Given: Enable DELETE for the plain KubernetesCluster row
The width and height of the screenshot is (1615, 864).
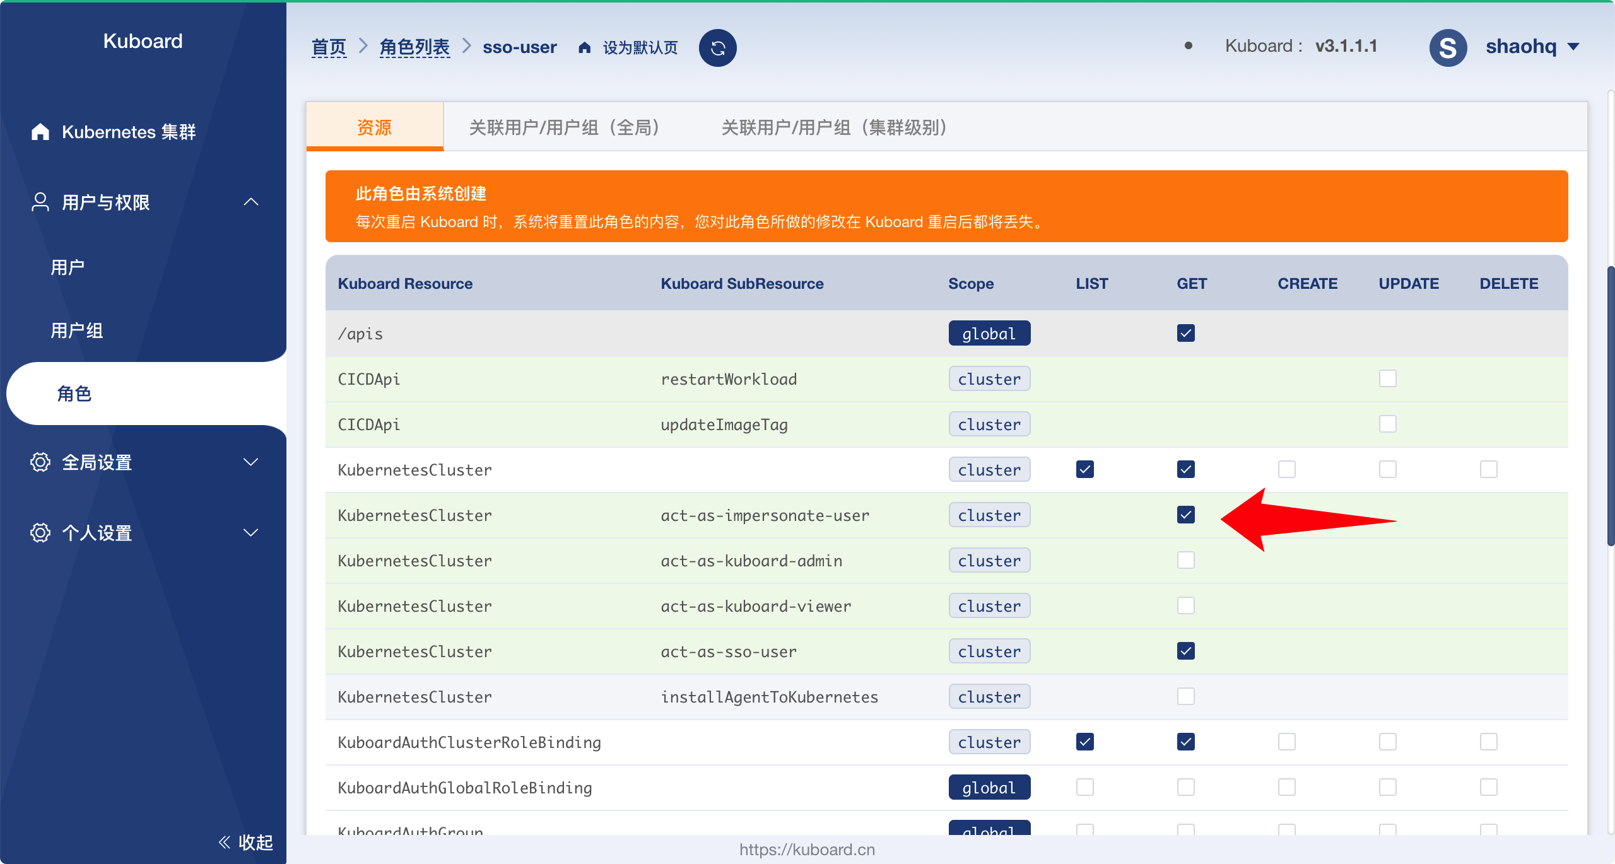Looking at the screenshot, I should click(x=1488, y=469).
